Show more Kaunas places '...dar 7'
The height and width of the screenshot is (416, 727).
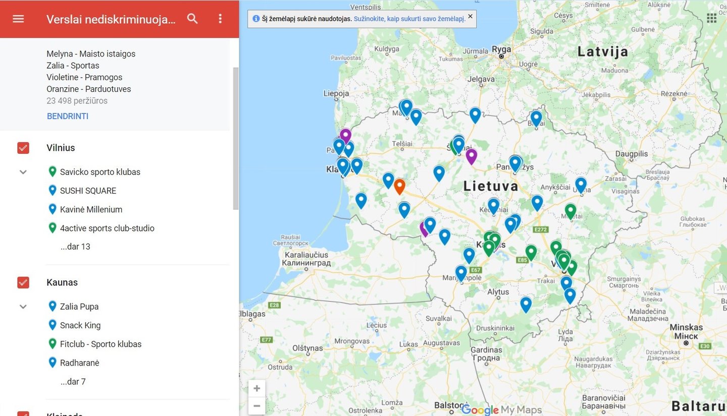[73, 382]
